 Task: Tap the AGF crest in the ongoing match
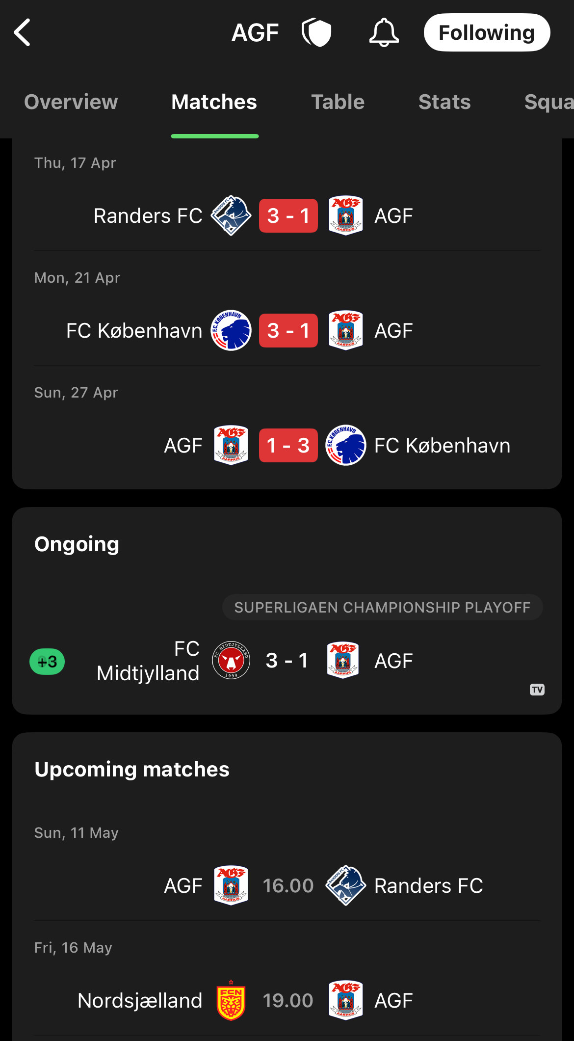tap(343, 660)
